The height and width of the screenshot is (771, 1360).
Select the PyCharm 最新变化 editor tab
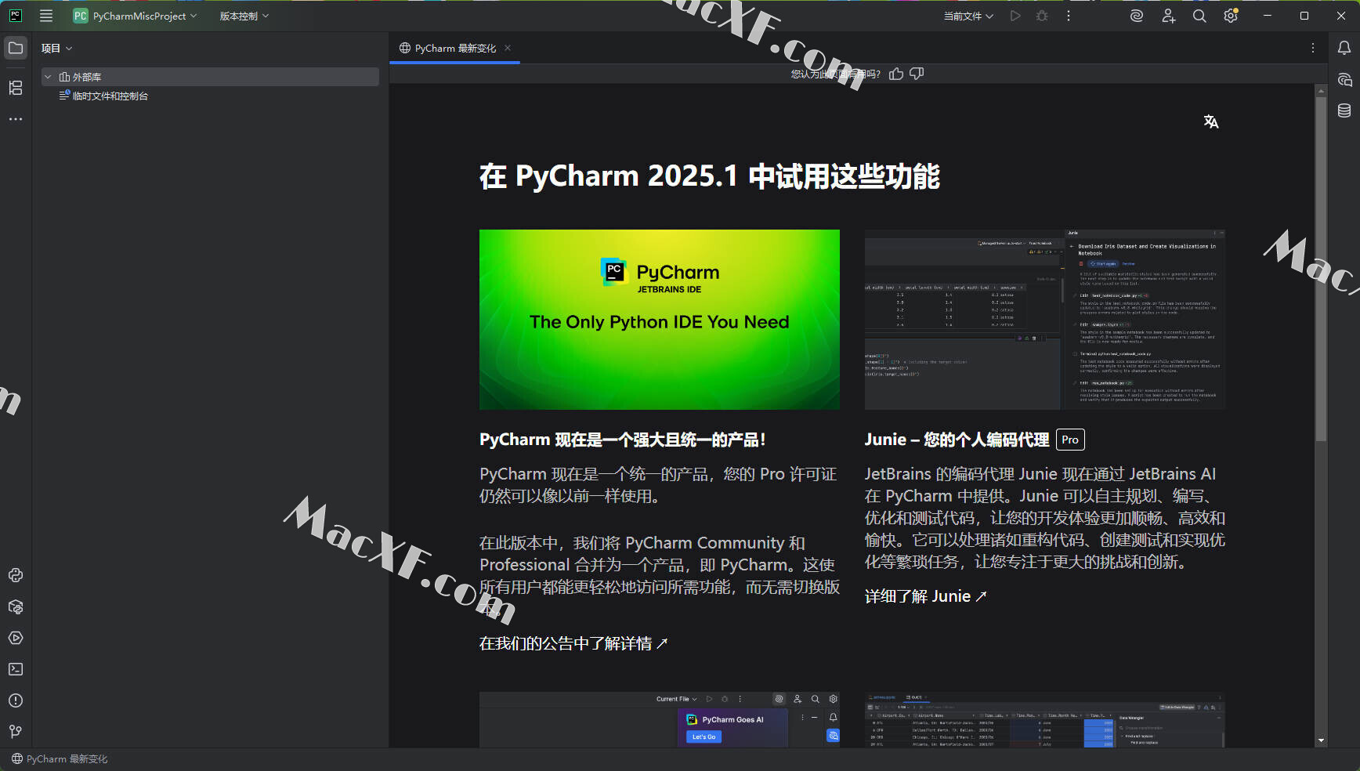(x=454, y=48)
